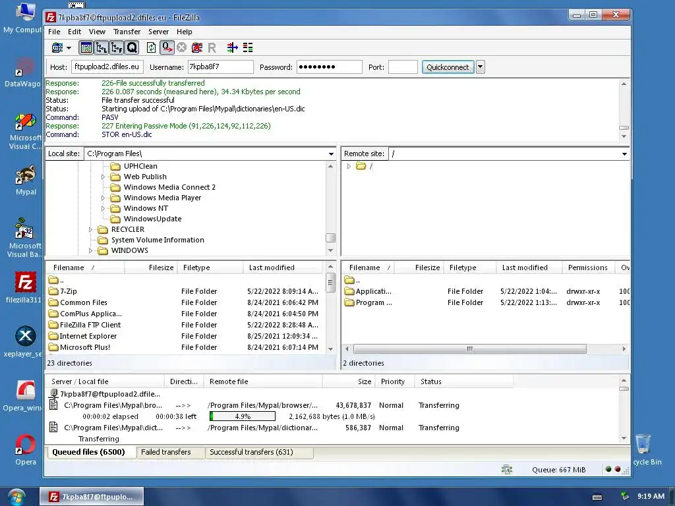This screenshot has height=506, width=675.
Task: Expand the Windows NT folder
Action: pyautogui.click(x=103, y=208)
